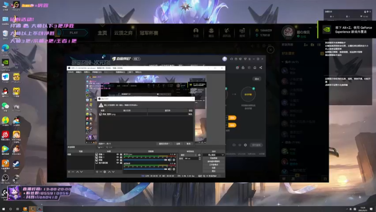Toggle lock on first OBS source
The height and width of the screenshot is (212, 376).
121,155
